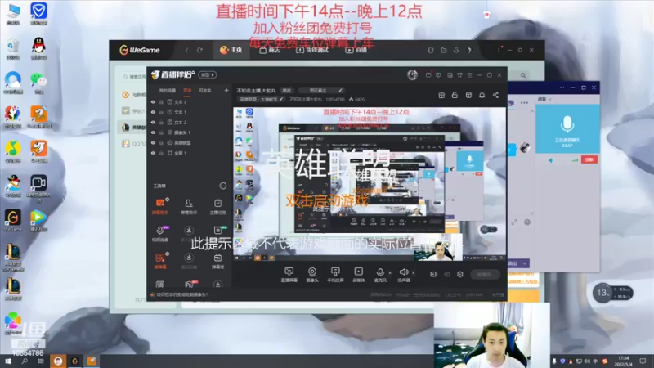Open the 弹幕助手 tool in the toolbox

[160, 207]
